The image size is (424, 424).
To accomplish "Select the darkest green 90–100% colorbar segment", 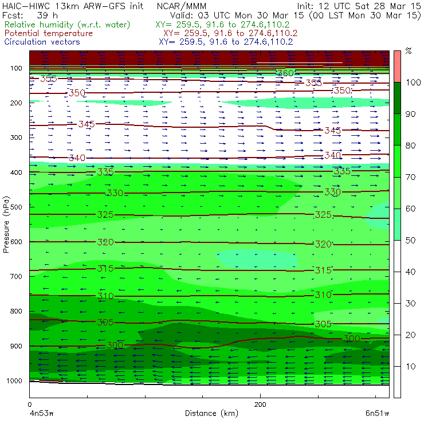I will 397,98.
